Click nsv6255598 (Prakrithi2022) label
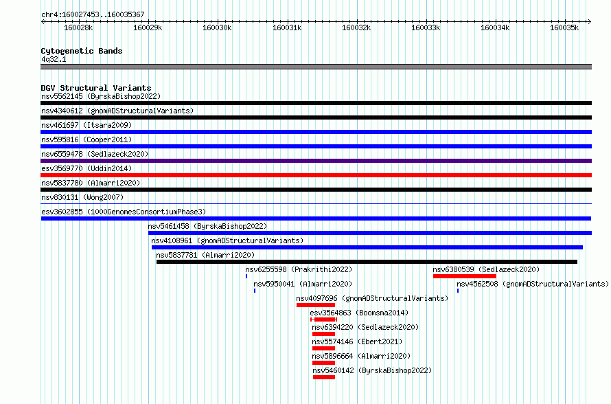 tap(299, 269)
